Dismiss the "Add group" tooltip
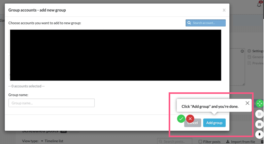The height and width of the screenshot is (144, 264). (x=247, y=103)
